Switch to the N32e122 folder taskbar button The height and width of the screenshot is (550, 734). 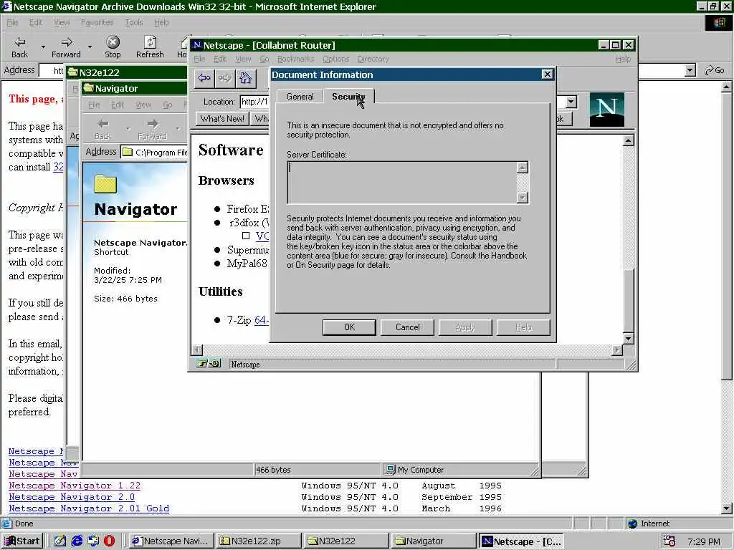click(x=346, y=541)
